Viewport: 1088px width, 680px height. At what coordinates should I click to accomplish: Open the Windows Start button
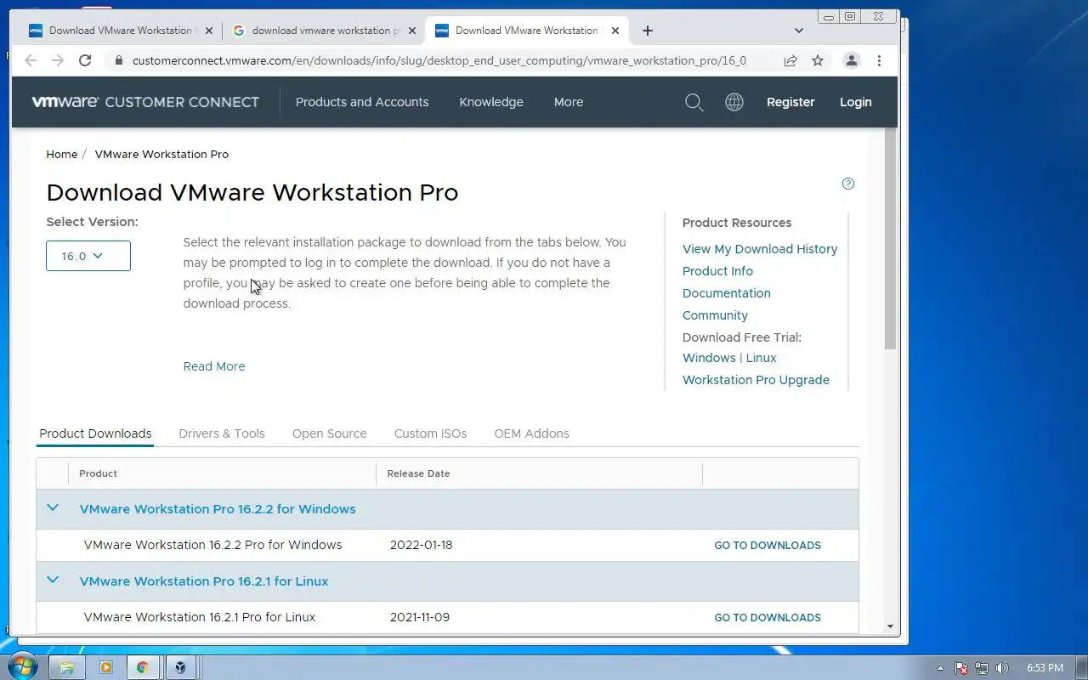pos(23,667)
